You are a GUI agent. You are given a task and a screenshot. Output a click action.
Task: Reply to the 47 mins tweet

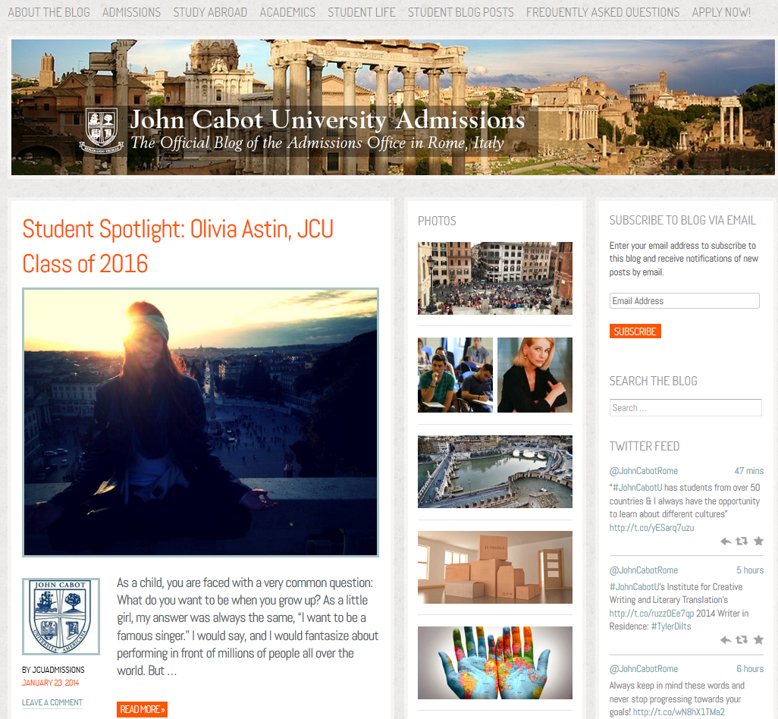click(726, 542)
